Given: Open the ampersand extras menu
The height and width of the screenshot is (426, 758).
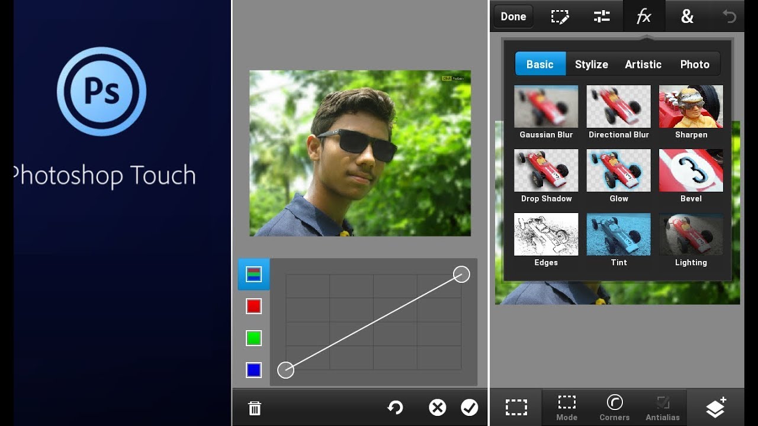Looking at the screenshot, I should (x=687, y=17).
